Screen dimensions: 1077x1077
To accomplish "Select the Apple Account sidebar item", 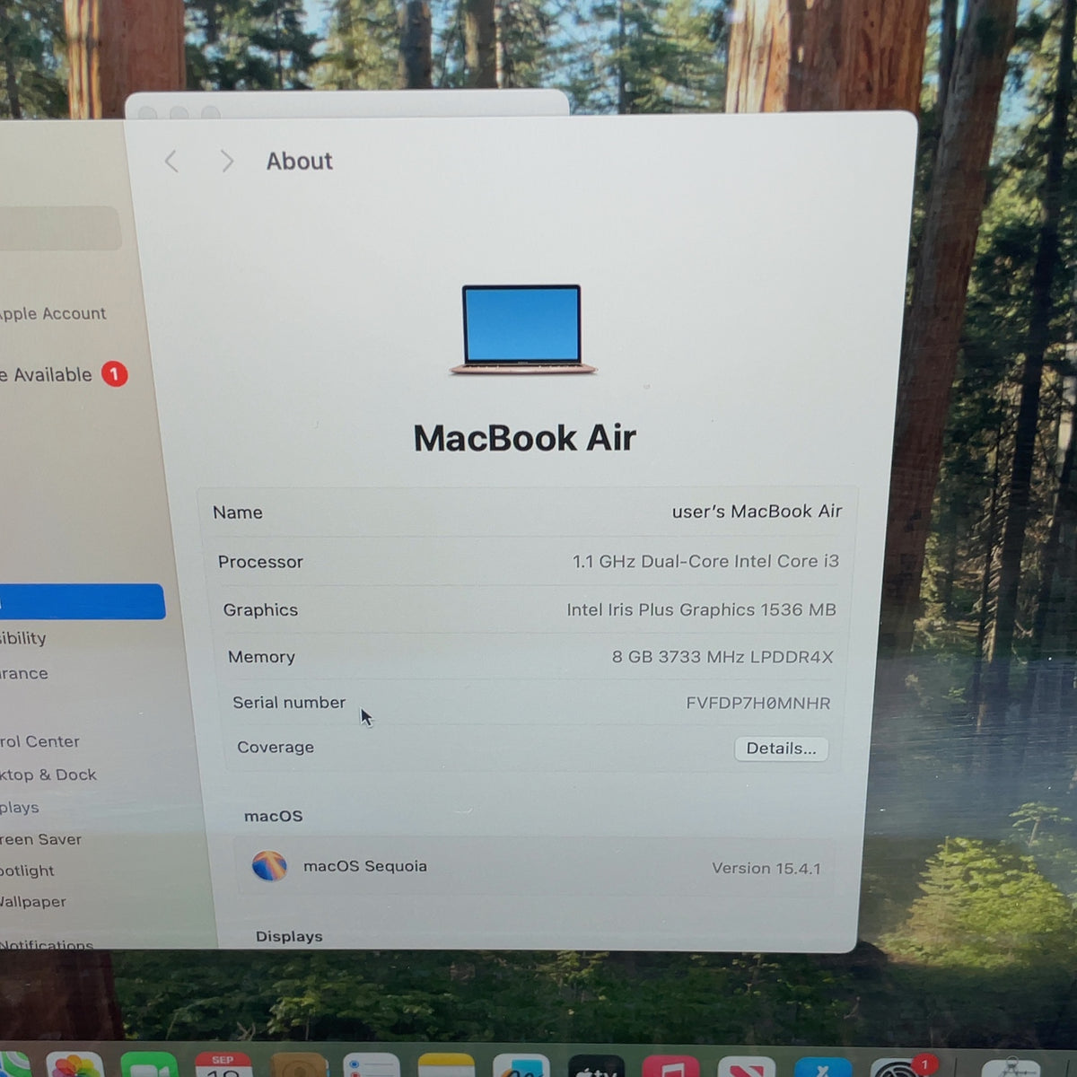I will click(x=52, y=313).
